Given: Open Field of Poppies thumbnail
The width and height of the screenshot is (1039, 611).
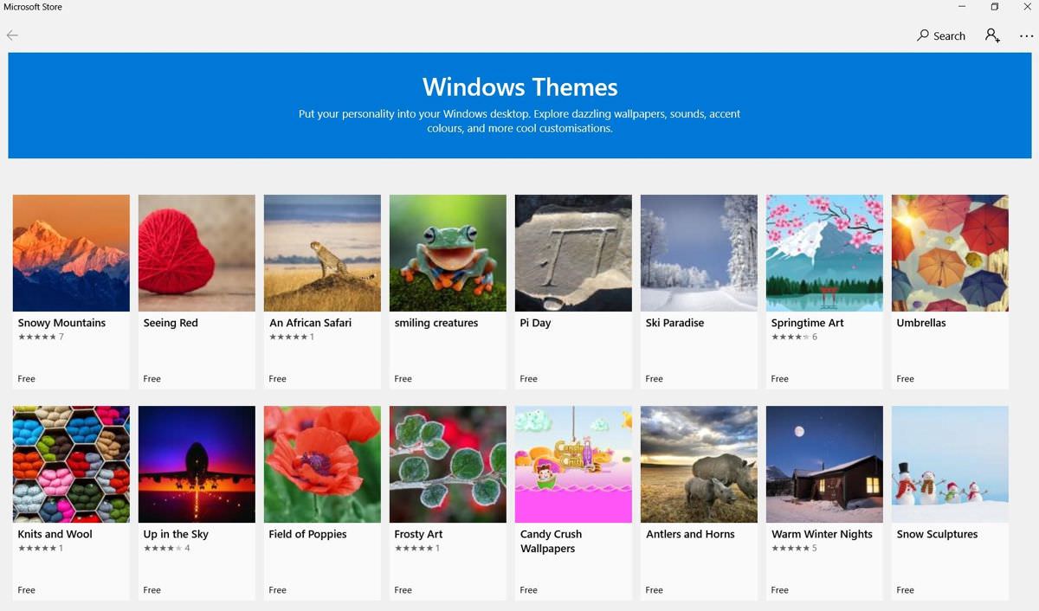Looking at the screenshot, I should (x=322, y=464).
